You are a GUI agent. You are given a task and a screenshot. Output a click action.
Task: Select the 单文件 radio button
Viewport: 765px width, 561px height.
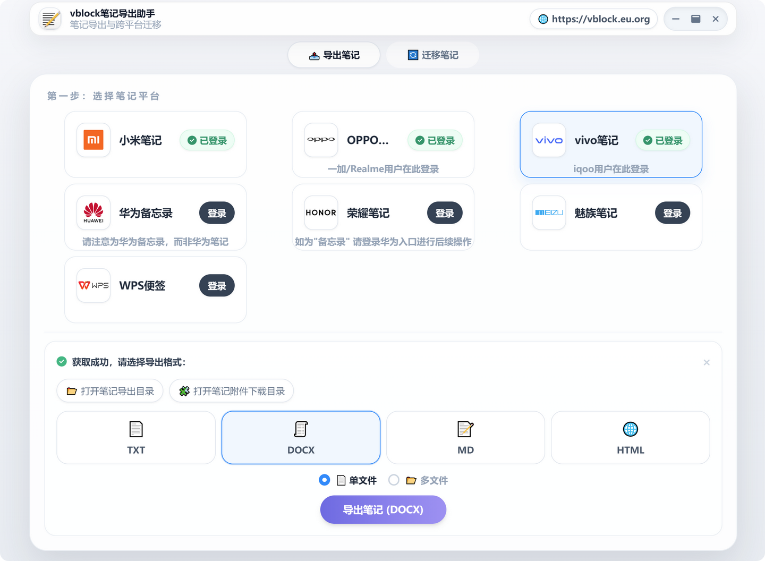(325, 480)
